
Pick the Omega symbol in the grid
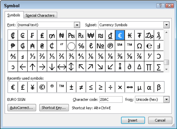[139, 46]
